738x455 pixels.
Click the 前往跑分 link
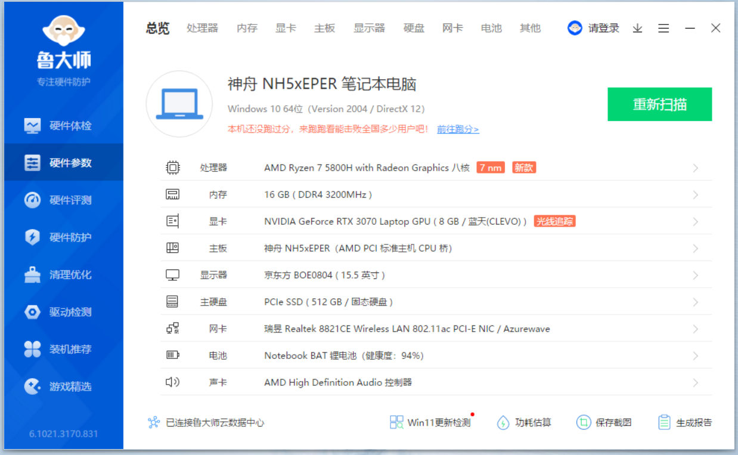pos(457,129)
